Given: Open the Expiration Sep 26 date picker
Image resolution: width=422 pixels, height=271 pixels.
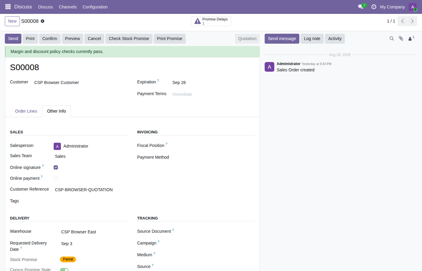Looking at the screenshot, I should [213, 83].
